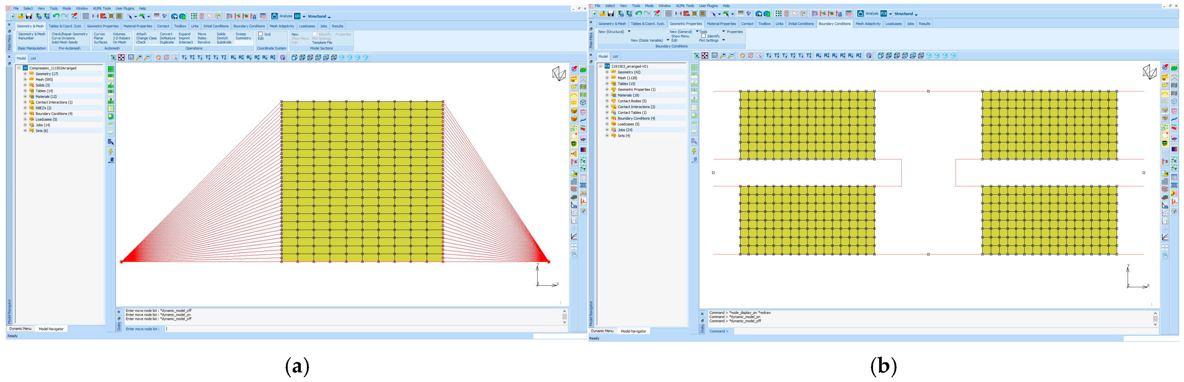Collapse the Compression_111502Arranged root node
Viewport: 1184px width, 382px height.
click(19, 68)
